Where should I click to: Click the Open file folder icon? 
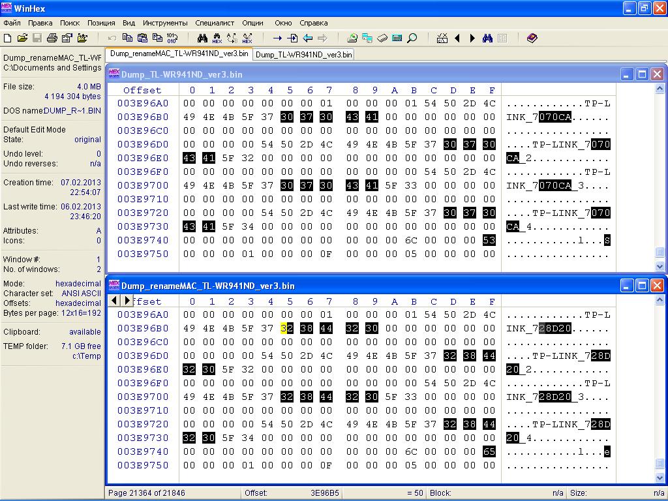tap(22, 38)
